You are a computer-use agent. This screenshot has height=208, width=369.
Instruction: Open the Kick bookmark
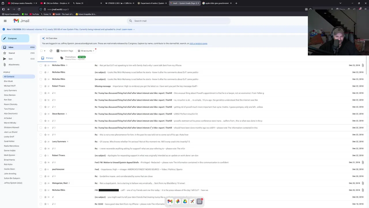(x=25, y=14)
